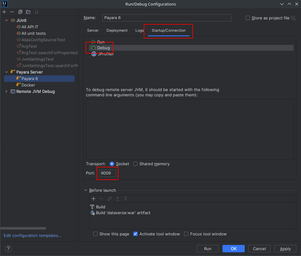Enable Store as project file
This screenshot has width=301, height=256.
point(247,18)
